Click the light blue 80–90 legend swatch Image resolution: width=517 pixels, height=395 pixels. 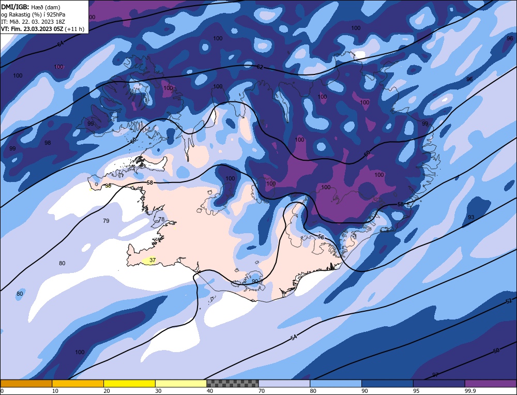(336, 383)
